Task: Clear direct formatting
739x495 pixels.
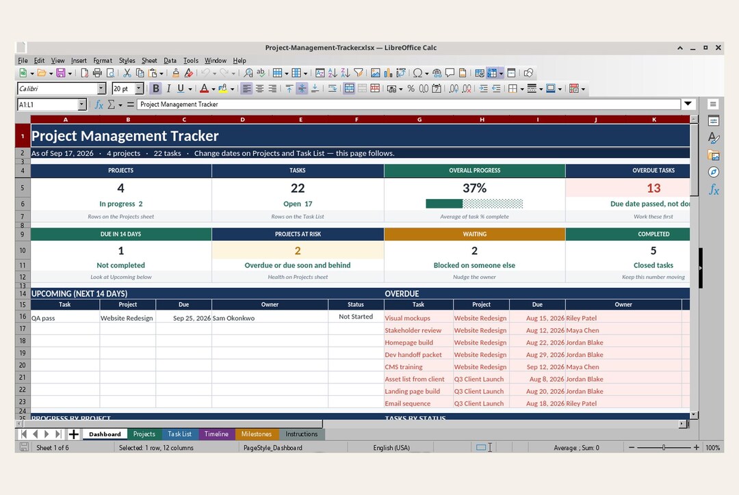Action: coord(189,73)
